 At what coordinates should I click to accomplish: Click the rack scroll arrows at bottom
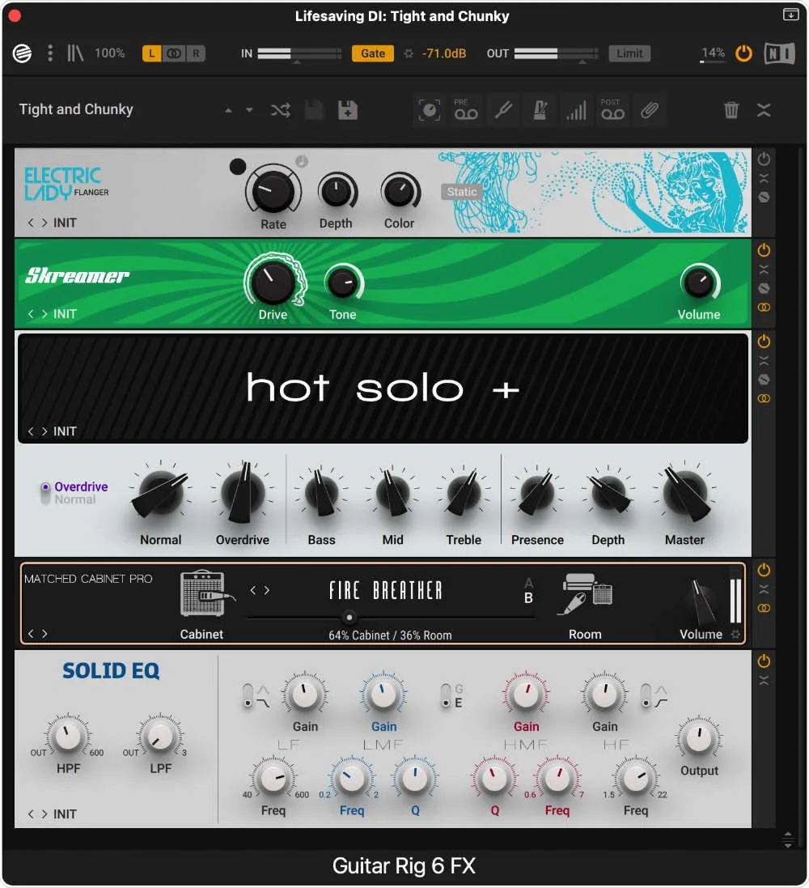click(787, 839)
